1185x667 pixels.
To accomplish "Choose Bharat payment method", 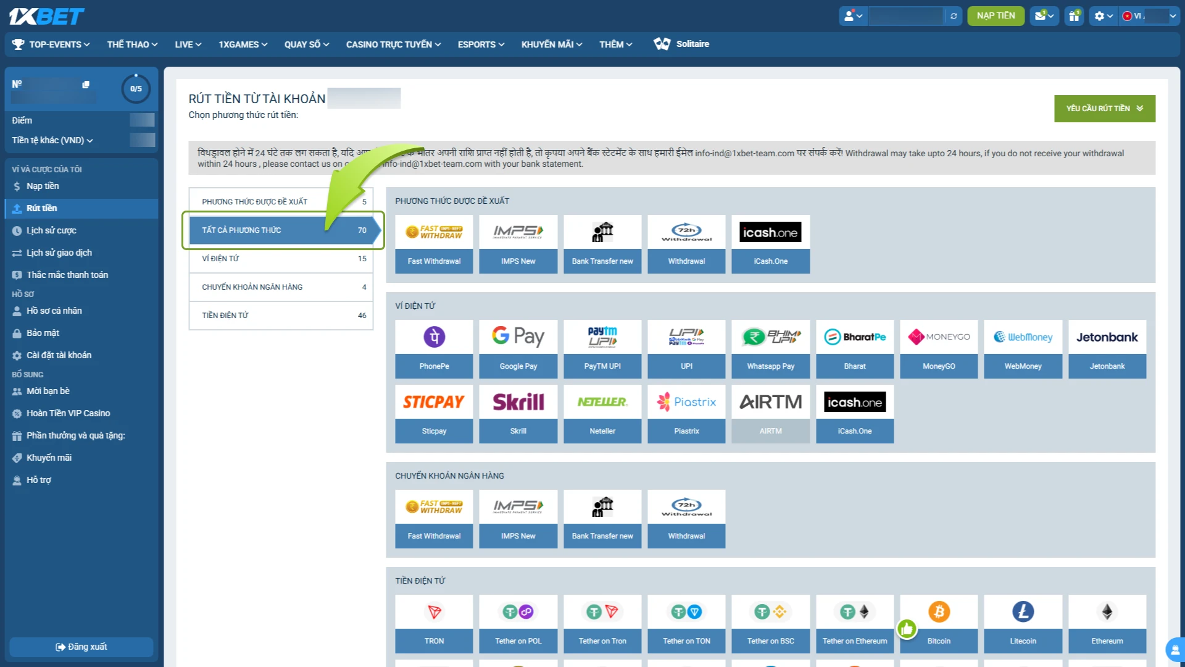I will tap(855, 349).
